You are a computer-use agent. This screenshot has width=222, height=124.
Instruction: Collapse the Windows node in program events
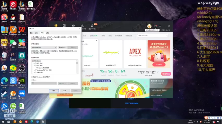pyautogui.click(x=33, y=61)
